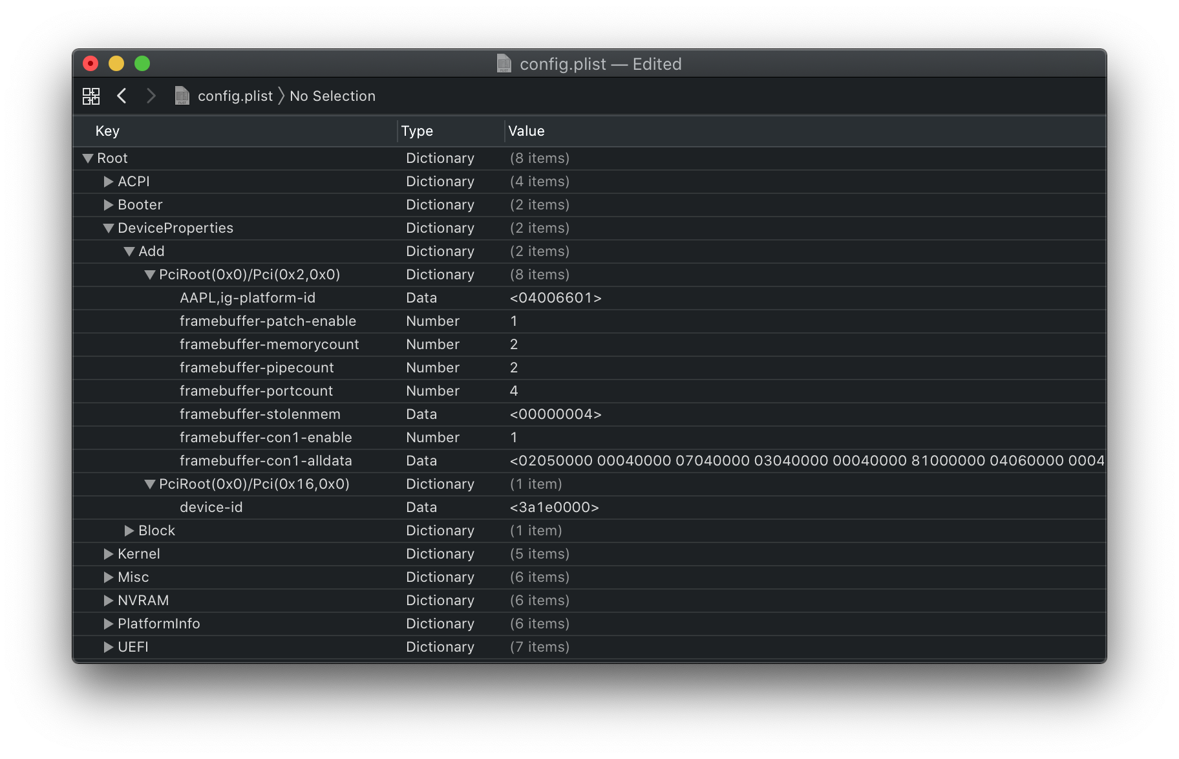Select the AAPL,ig-platform-id Data row
1179x759 pixels.
pos(248,297)
